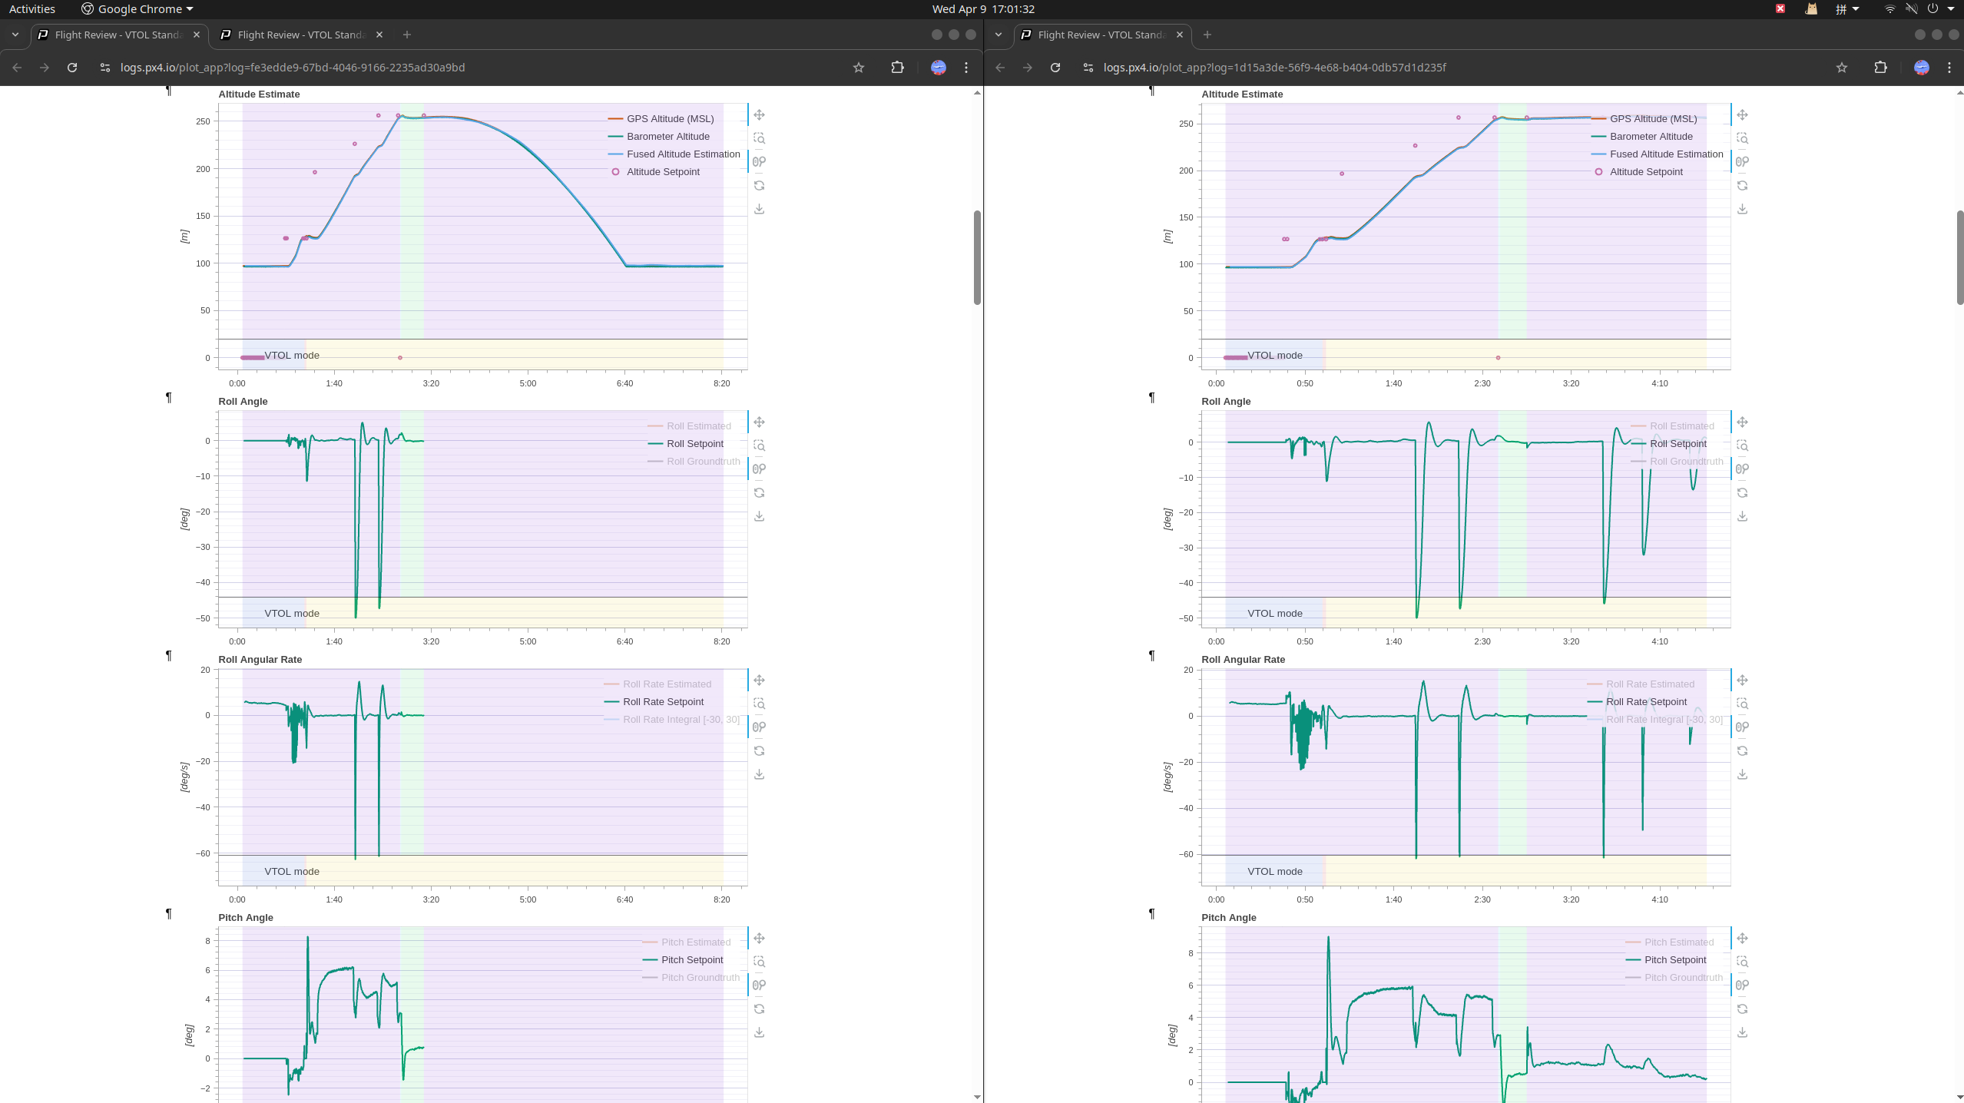The width and height of the screenshot is (1964, 1103).
Task: Toggle Roll Setpoint in right Roll Angle legend
Action: point(1669,443)
